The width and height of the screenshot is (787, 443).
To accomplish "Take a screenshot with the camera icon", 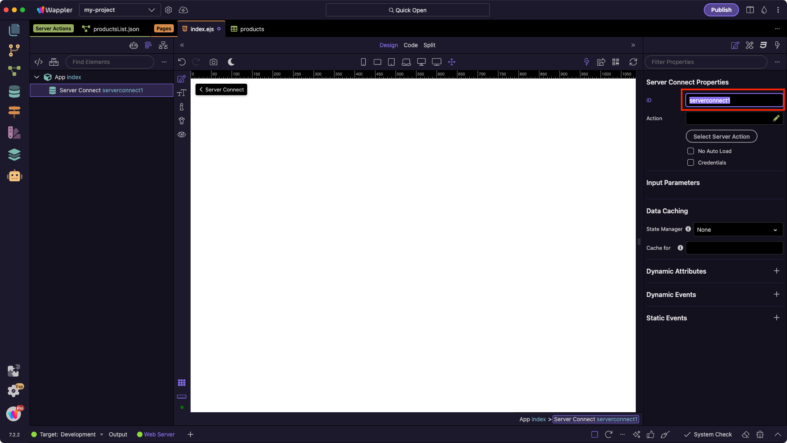I will pos(214,62).
